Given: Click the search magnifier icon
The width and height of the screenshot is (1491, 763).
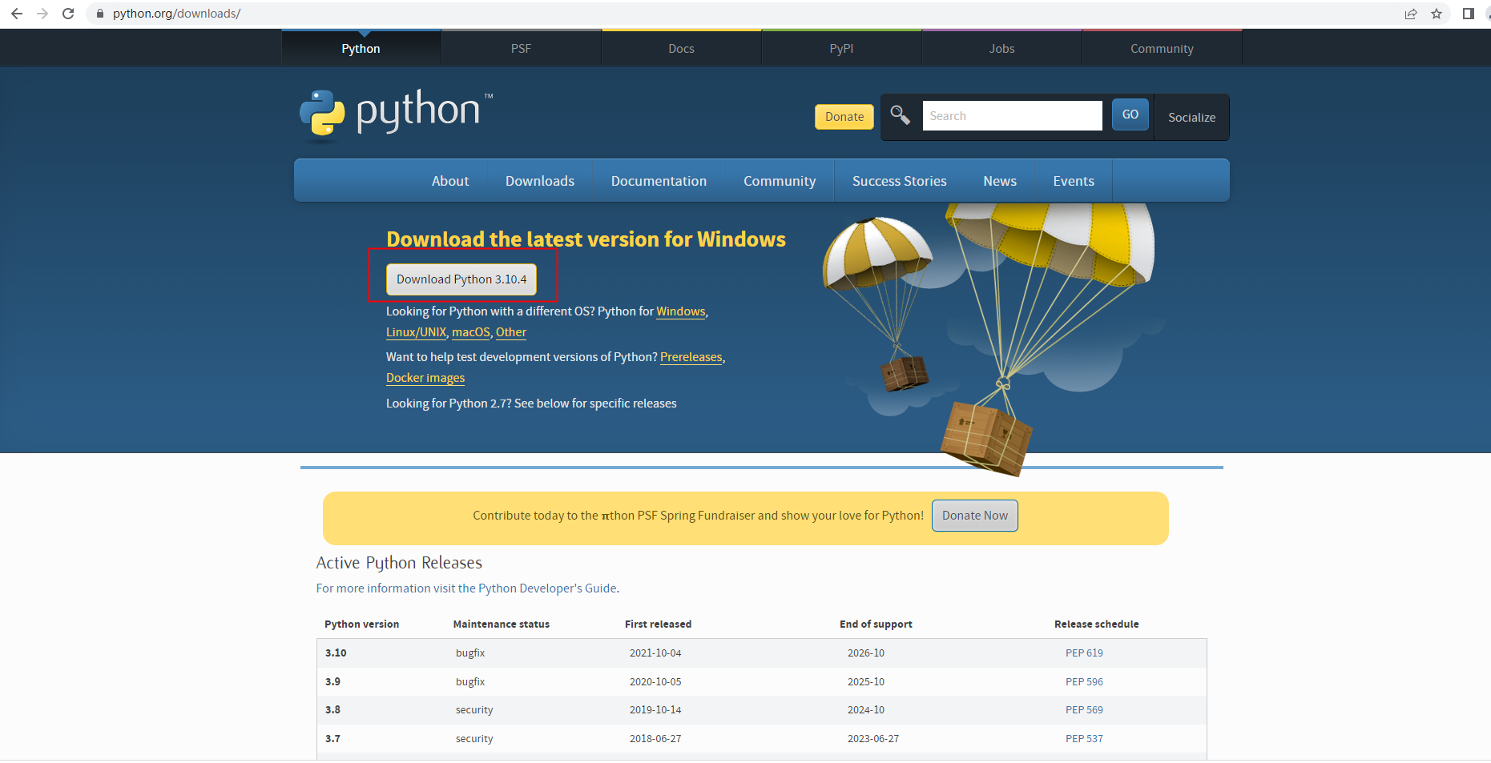Looking at the screenshot, I should (901, 115).
